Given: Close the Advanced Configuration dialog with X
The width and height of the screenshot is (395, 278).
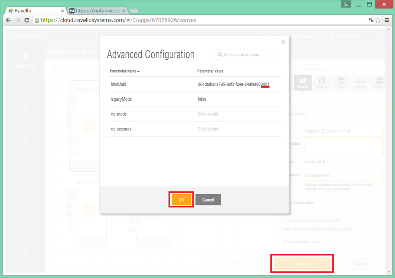Looking at the screenshot, I should pyautogui.click(x=283, y=42).
